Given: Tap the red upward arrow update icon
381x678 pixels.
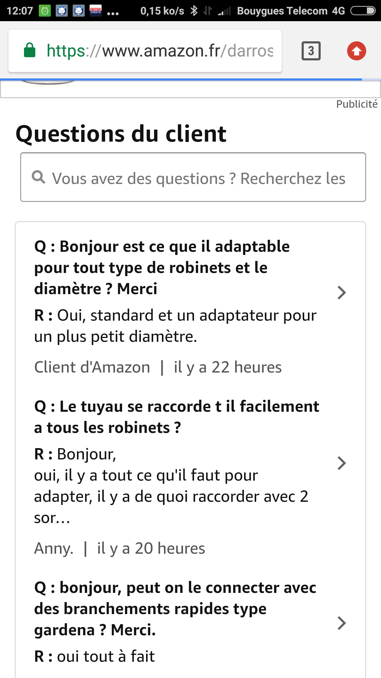Looking at the screenshot, I should coord(356,51).
